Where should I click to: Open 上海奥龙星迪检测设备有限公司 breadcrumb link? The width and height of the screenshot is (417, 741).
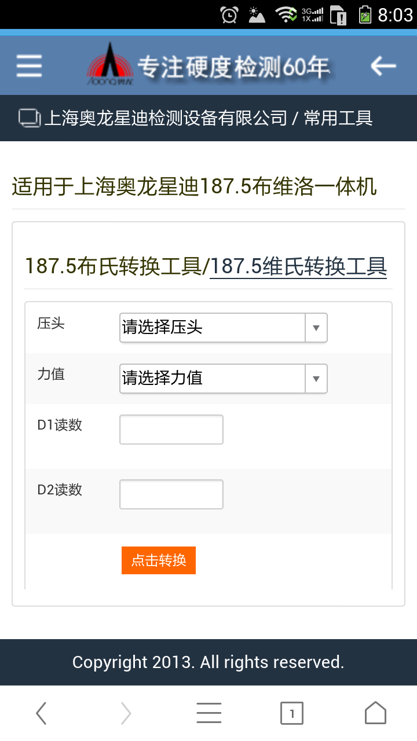(166, 118)
